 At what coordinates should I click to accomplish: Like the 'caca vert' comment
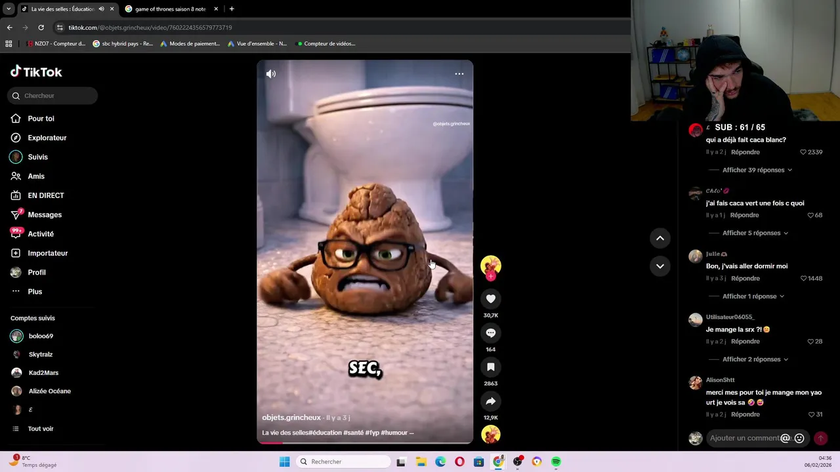pos(810,215)
